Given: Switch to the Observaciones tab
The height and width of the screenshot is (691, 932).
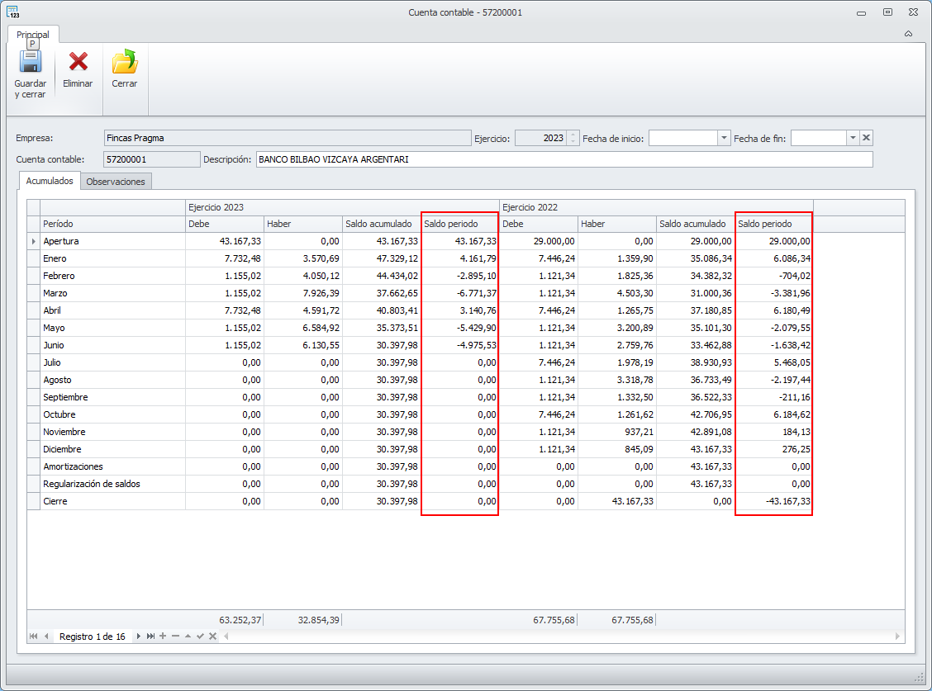Looking at the screenshot, I should (x=116, y=182).
